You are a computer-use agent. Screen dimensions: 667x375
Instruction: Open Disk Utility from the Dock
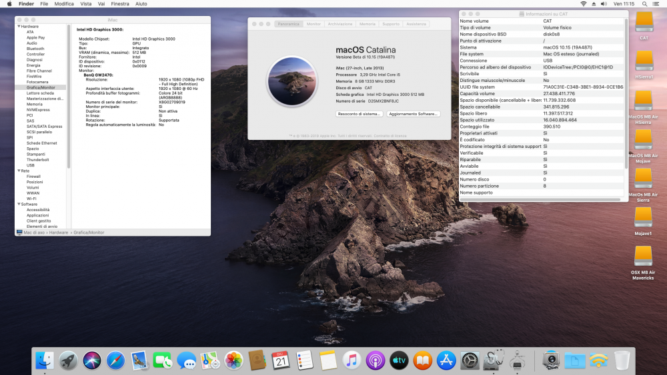click(494, 360)
